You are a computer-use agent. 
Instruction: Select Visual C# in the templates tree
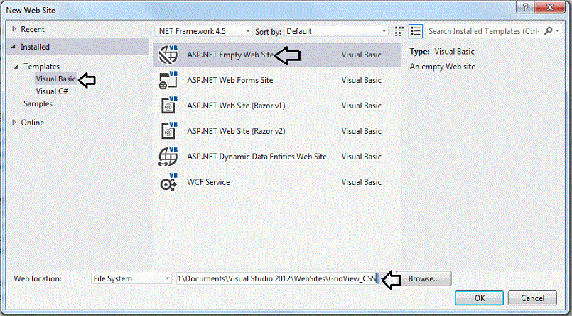coord(52,91)
